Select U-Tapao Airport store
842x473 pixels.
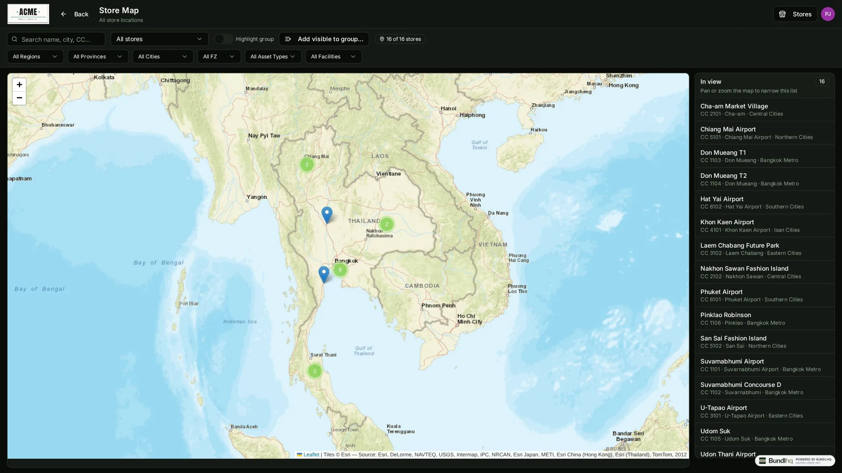click(x=764, y=411)
